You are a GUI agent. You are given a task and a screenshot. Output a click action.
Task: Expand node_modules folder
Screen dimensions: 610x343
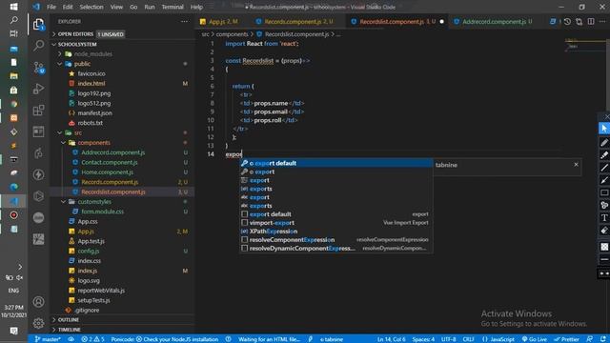tap(92, 54)
